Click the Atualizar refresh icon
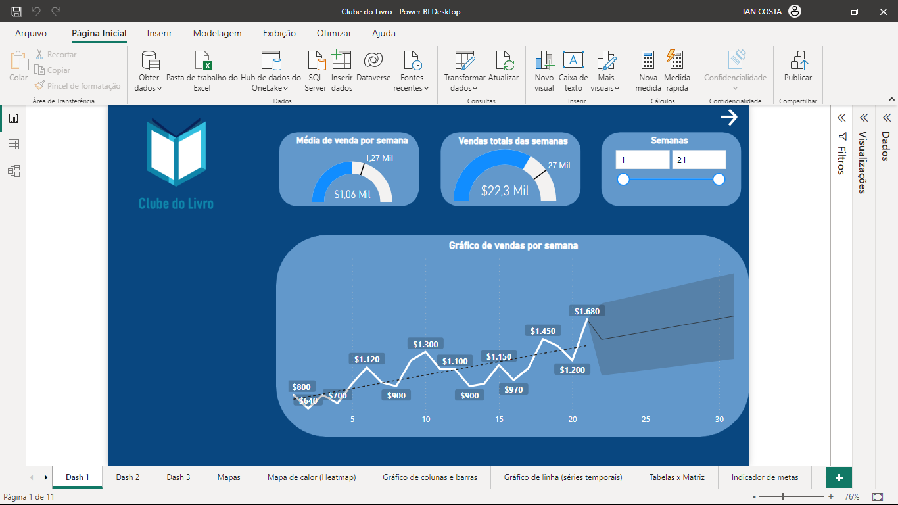This screenshot has height=505, width=898. click(504, 60)
